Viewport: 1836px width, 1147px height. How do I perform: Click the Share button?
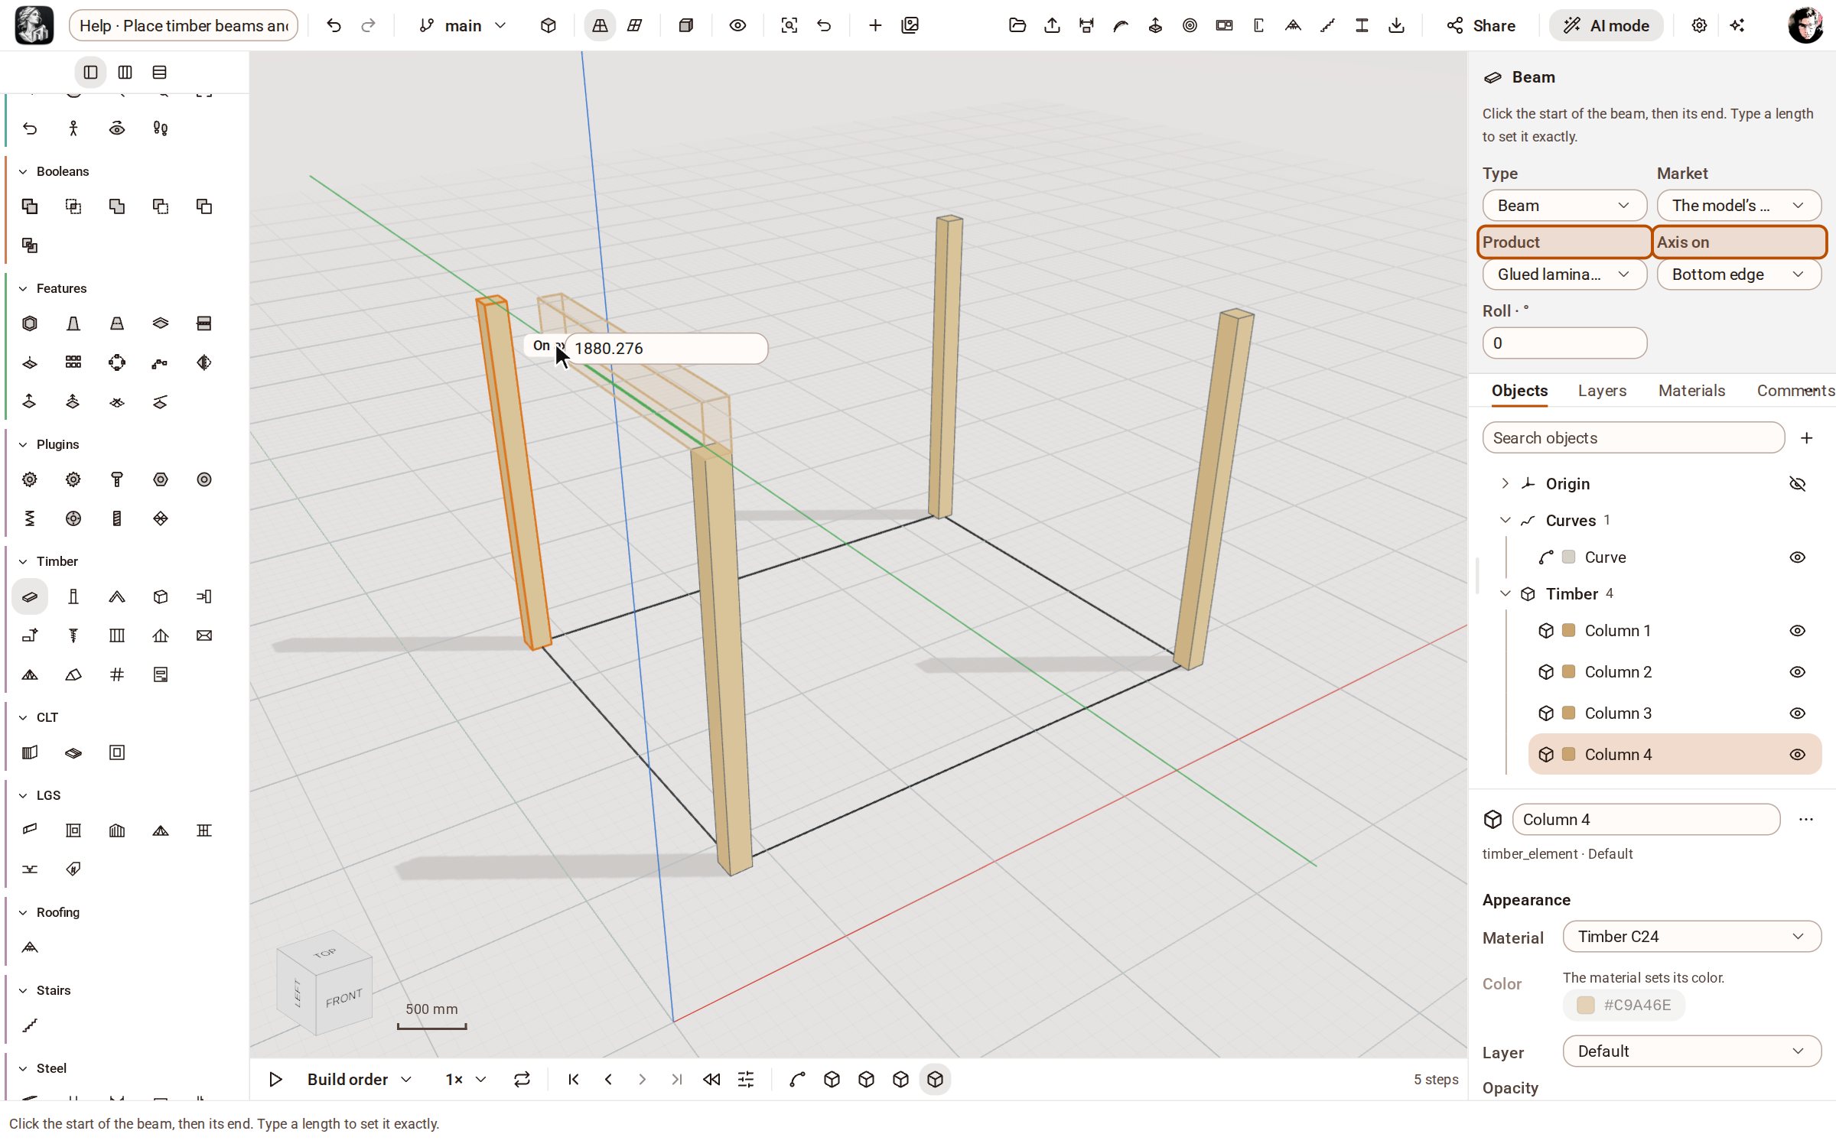[1481, 25]
